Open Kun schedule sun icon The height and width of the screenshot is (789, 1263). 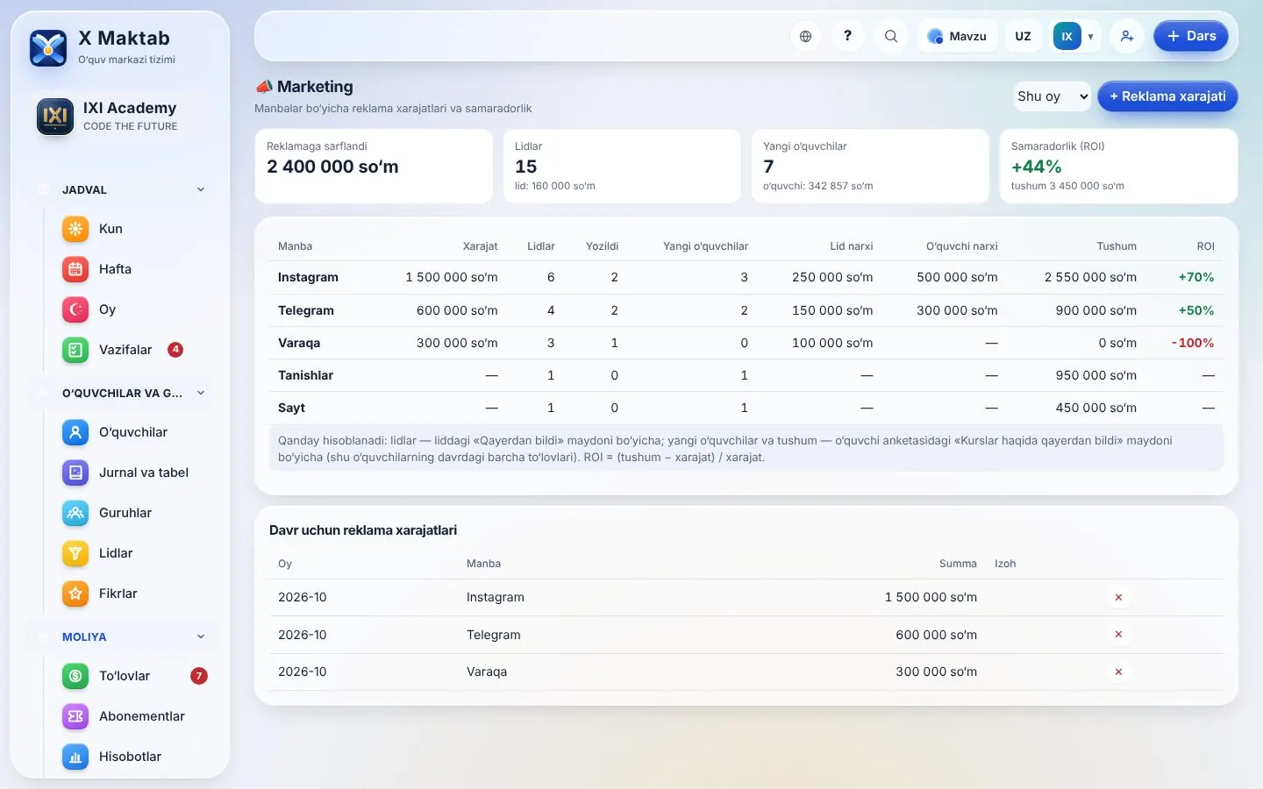[75, 229]
